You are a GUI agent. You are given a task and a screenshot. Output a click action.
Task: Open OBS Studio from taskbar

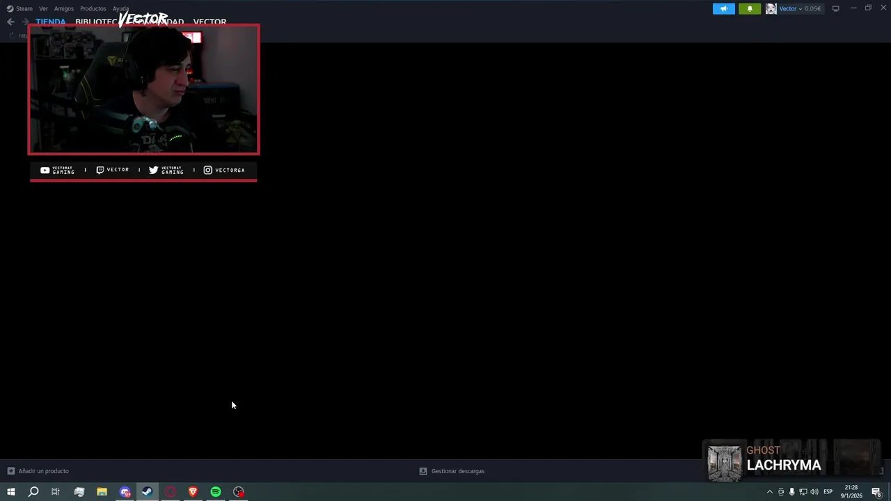point(239,492)
